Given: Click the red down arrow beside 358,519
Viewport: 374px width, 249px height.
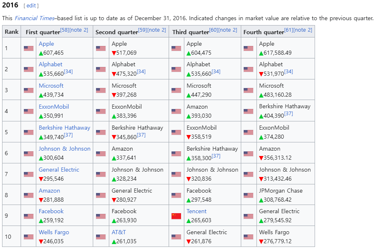Looking at the screenshot, I should (x=189, y=137).
